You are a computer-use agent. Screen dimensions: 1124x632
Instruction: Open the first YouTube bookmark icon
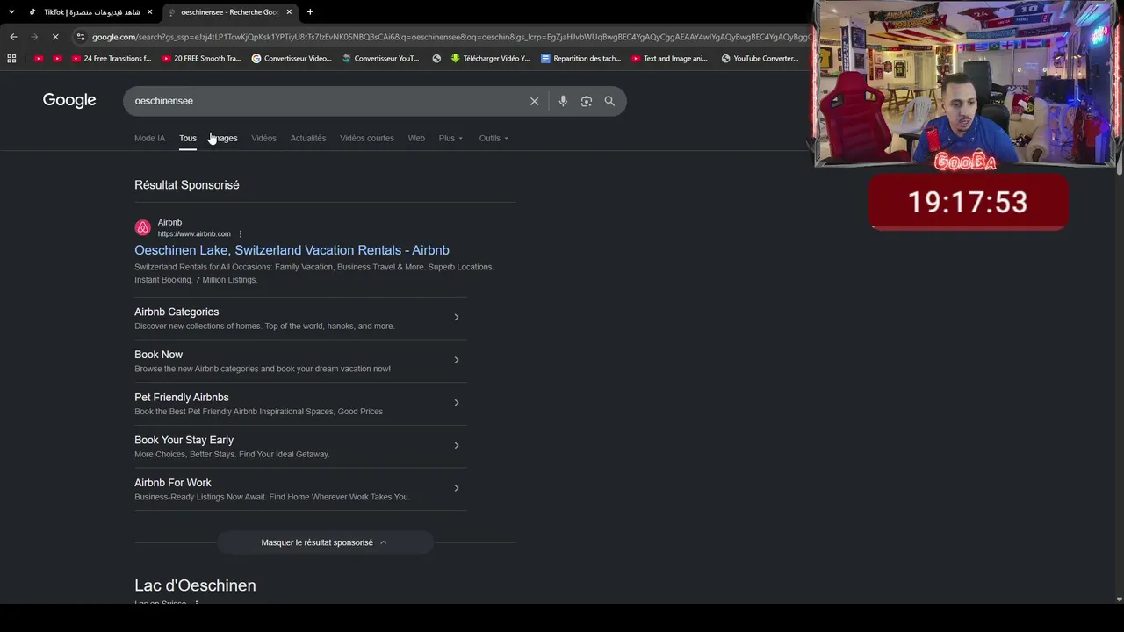(x=39, y=59)
